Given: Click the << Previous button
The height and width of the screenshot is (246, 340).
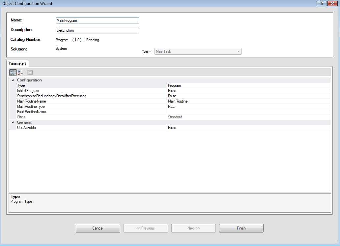Looking at the screenshot, I should click(146, 228).
